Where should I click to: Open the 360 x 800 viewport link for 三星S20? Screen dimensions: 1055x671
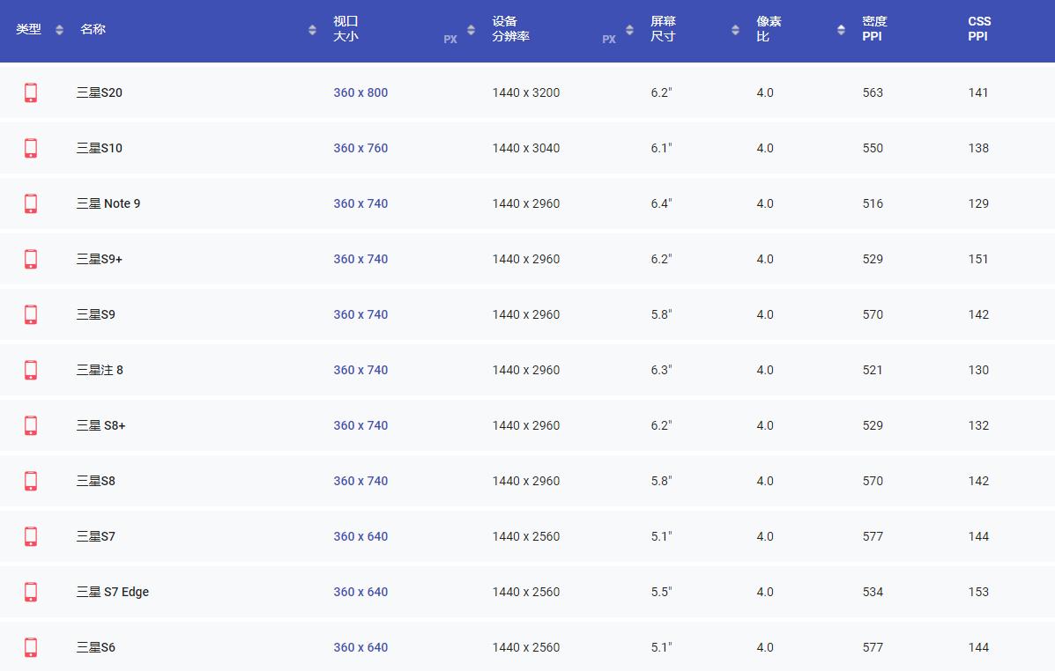tap(360, 92)
